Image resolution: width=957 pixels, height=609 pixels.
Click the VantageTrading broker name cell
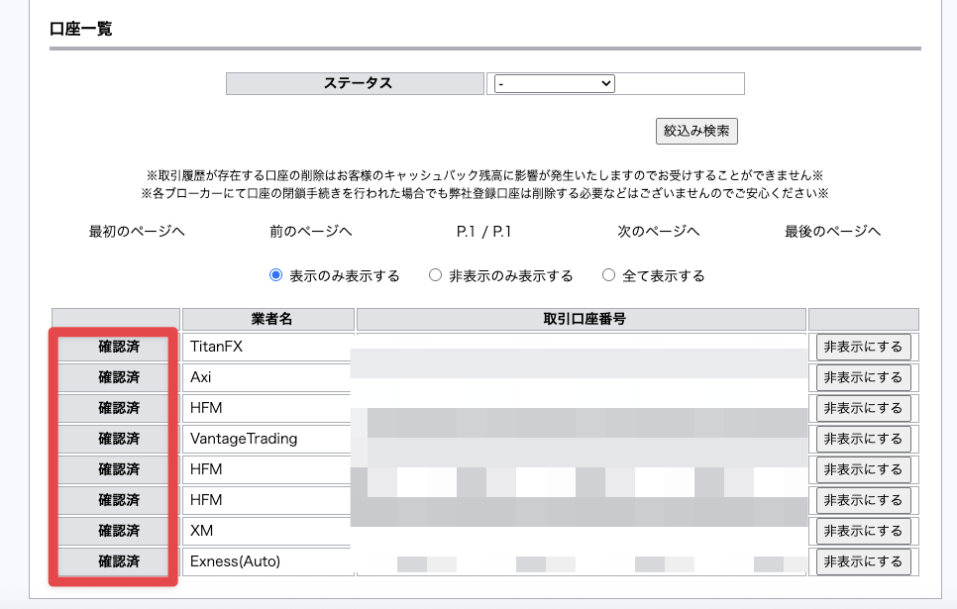tap(267, 439)
